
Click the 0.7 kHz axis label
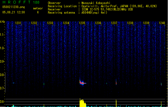point(2,88)
